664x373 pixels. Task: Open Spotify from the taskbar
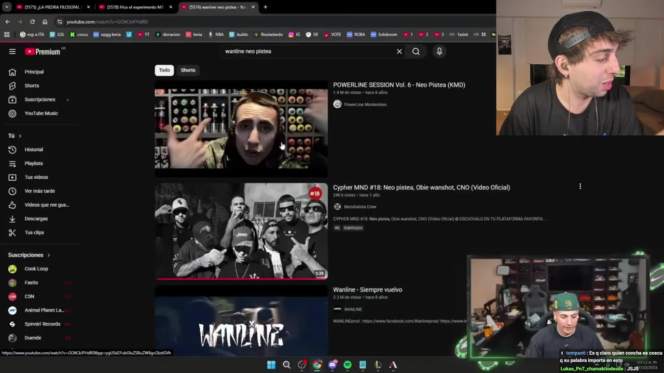[x=348, y=365]
